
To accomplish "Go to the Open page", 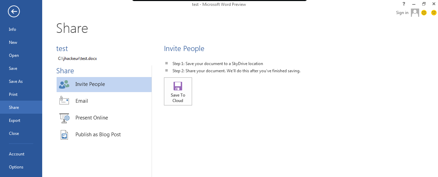I will coord(21,55).
